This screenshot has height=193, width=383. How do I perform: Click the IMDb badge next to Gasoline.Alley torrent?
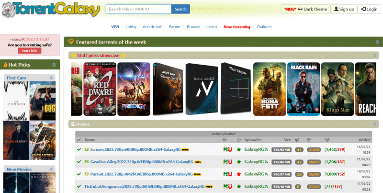coord(197,162)
